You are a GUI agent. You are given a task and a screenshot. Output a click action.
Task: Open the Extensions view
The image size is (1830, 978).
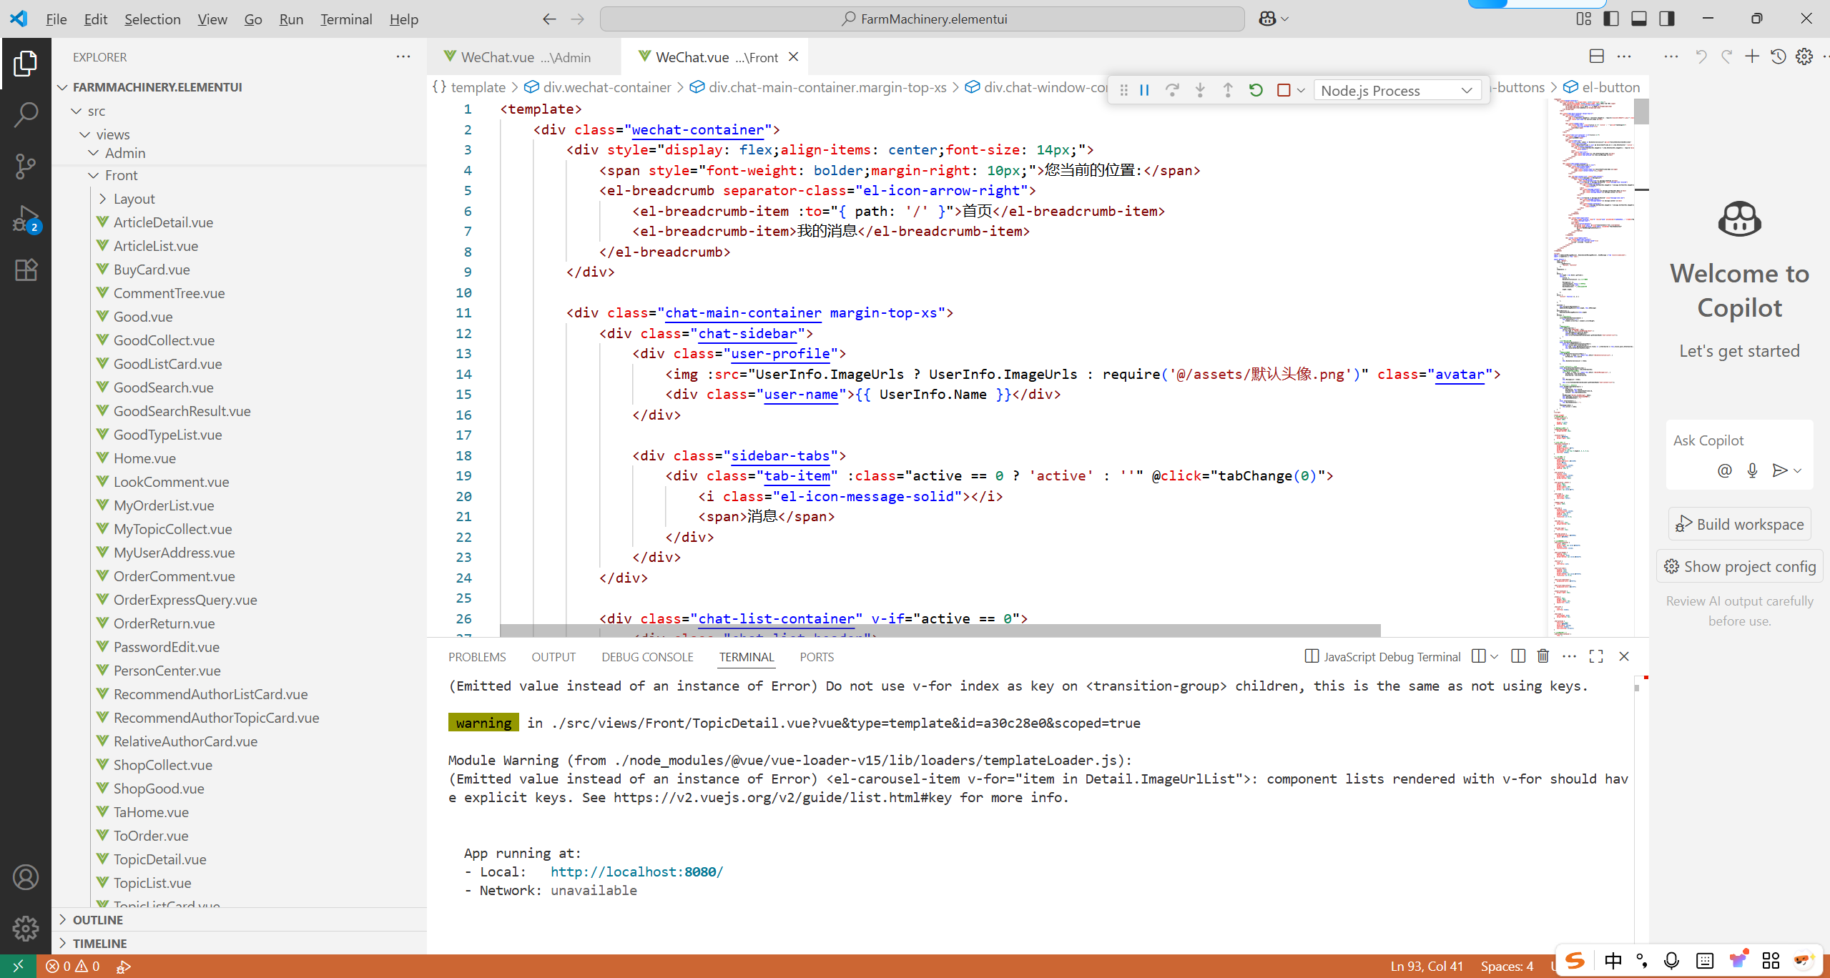pyautogui.click(x=26, y=270)
